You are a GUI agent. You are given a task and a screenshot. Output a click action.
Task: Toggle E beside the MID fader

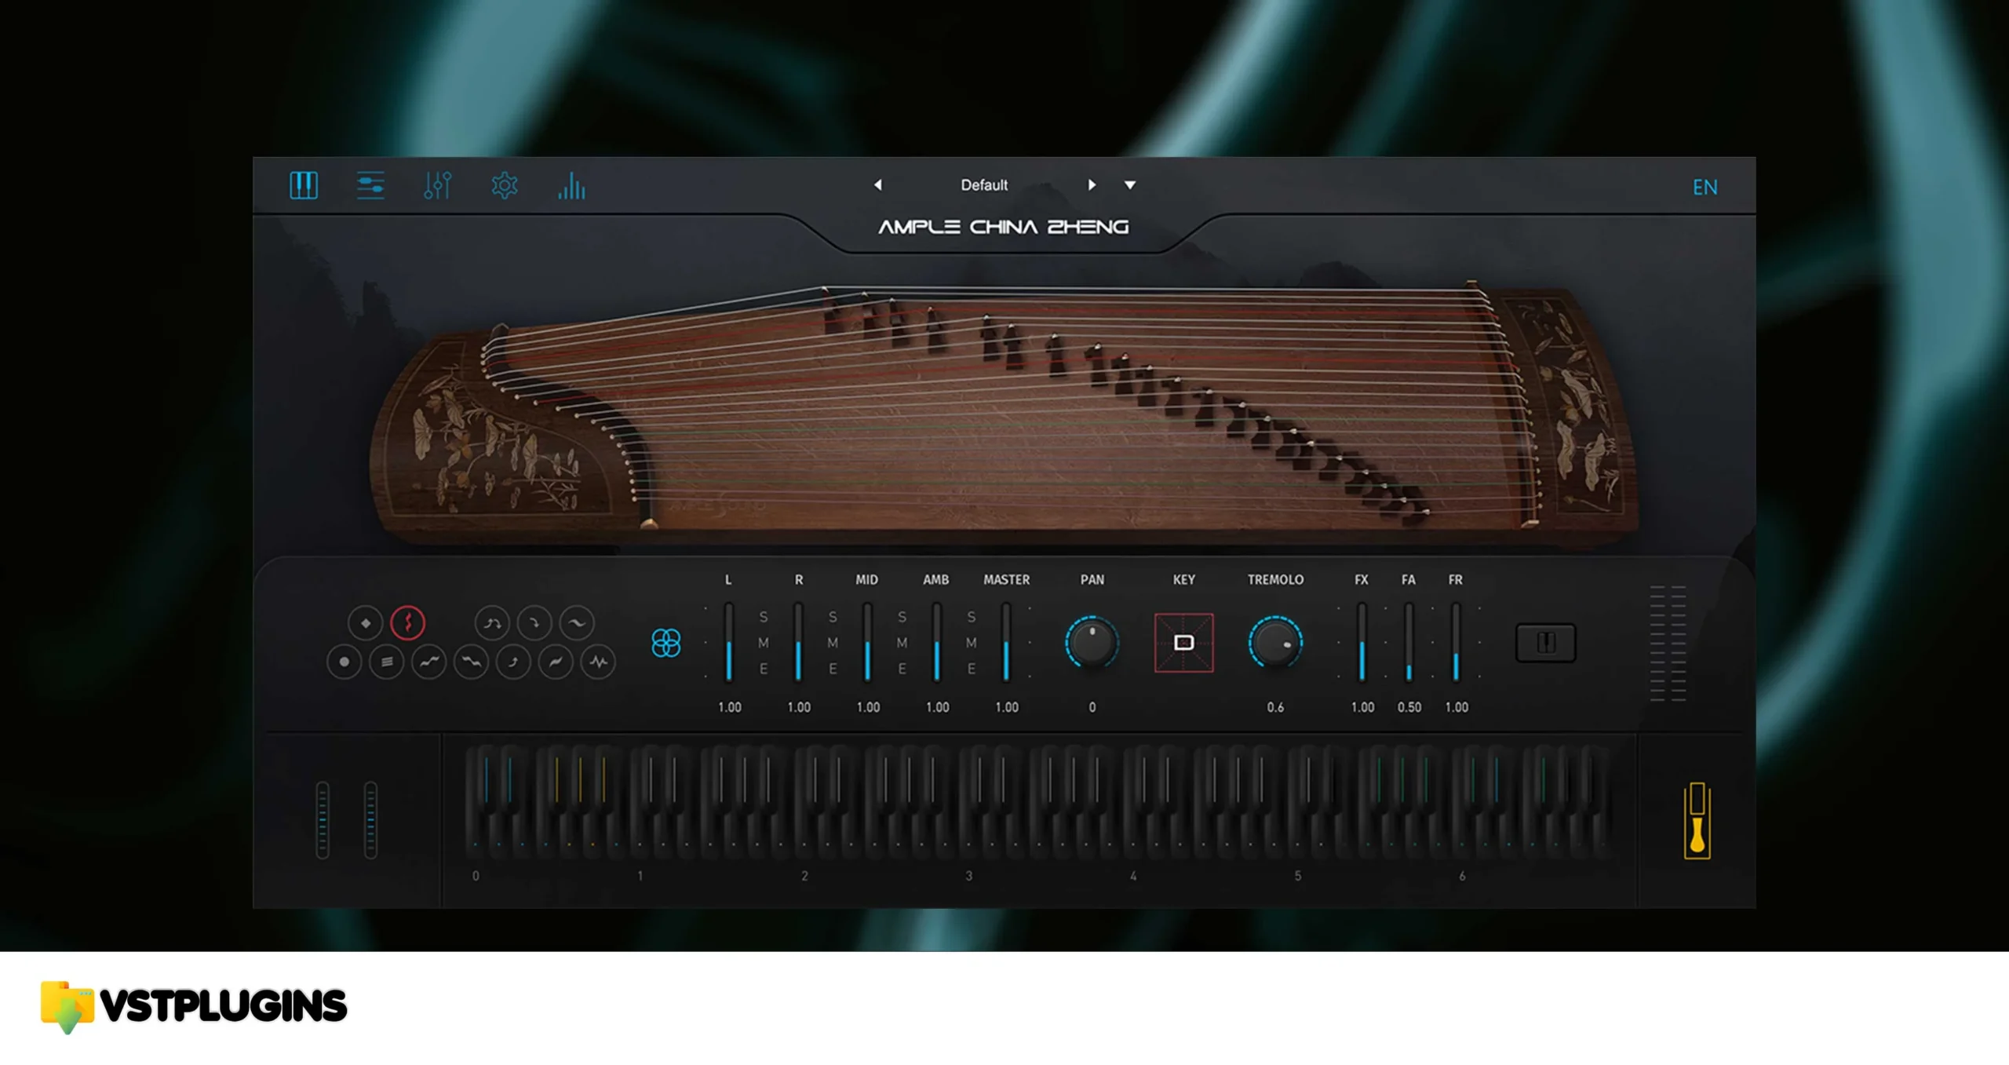[902, 669]
